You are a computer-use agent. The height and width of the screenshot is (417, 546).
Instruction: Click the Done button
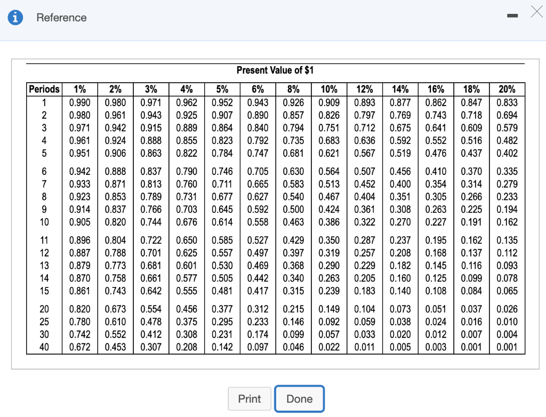point(299,398)
